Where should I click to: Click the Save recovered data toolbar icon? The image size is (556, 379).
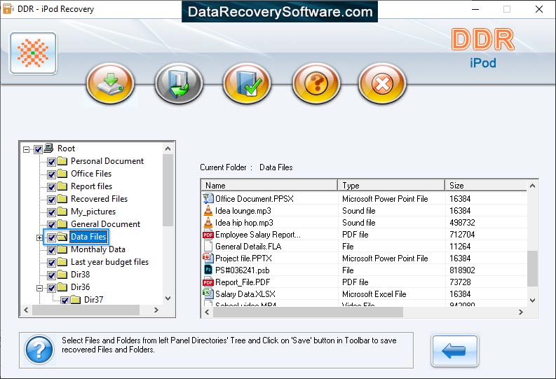tap(110, 83)
